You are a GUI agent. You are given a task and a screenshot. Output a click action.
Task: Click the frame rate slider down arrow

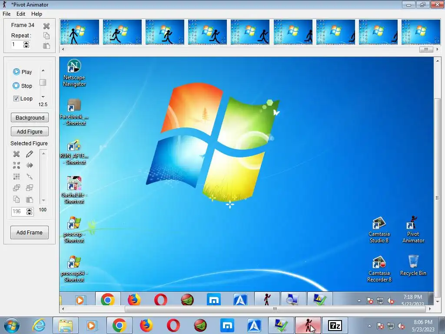coord(43,97)
